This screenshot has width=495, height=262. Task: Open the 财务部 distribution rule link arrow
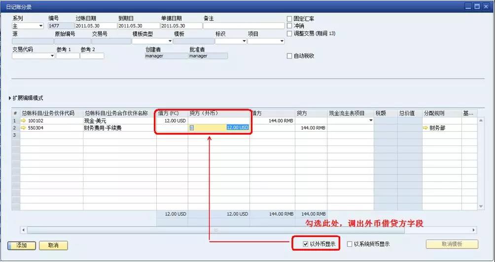coord(425,128)
